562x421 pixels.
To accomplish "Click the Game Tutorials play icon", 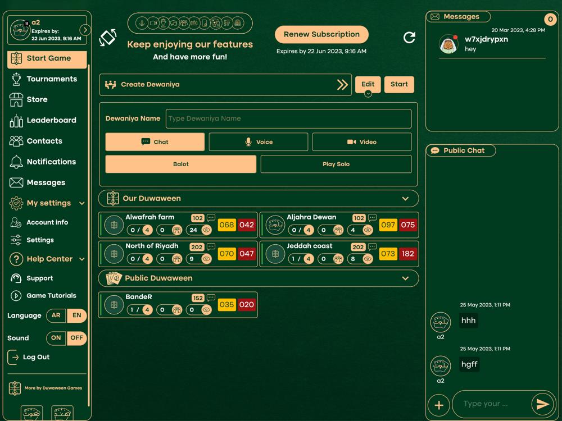I will [16, 296].
